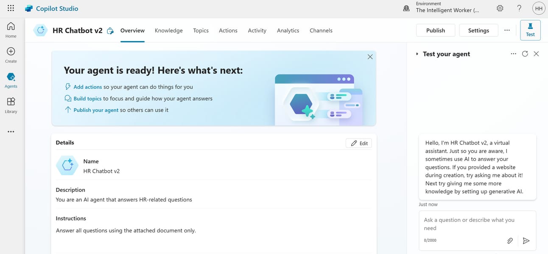Click the Description text about HR-related questions
548x254 pixels.
(124, 199)
